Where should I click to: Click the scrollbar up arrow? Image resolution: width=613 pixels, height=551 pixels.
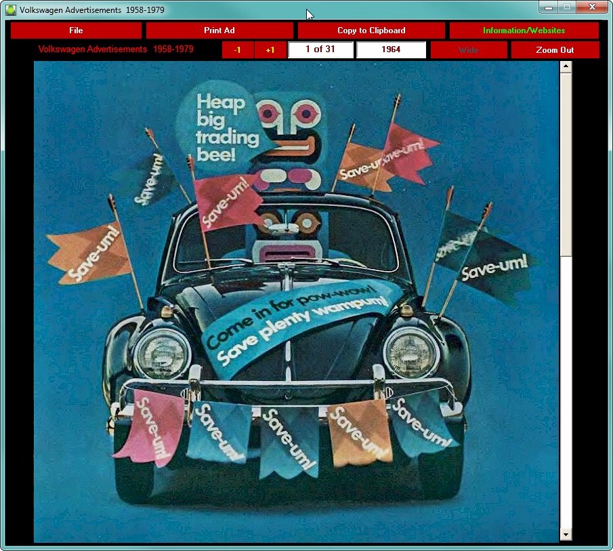(566, 67)
